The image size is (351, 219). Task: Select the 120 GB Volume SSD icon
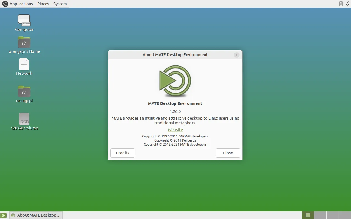pyautogui.click(x=24, y=119)
